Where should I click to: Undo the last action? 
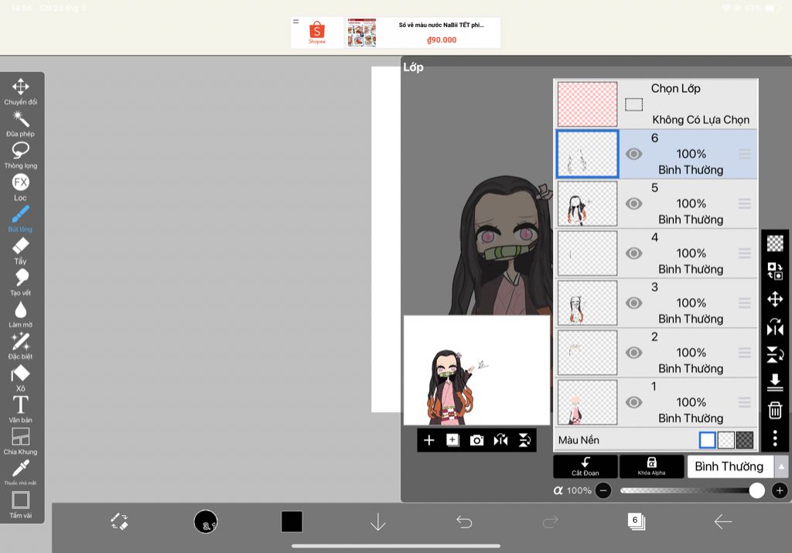(464, 521)
